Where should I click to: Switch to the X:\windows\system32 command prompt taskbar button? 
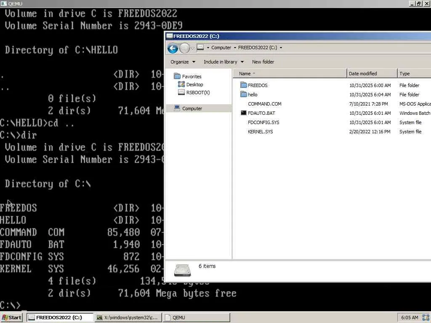[128, 318]
